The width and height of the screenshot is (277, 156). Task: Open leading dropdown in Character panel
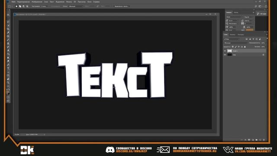pyautogui.click(x=249, y=21)
